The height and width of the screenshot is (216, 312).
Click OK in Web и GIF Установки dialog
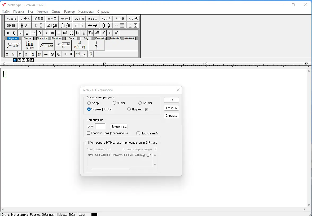(171, 100)
